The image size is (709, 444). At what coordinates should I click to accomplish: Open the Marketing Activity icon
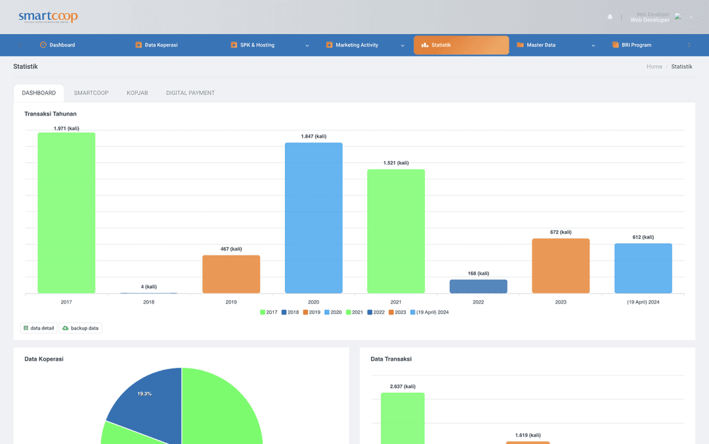(x=328, y=45)
